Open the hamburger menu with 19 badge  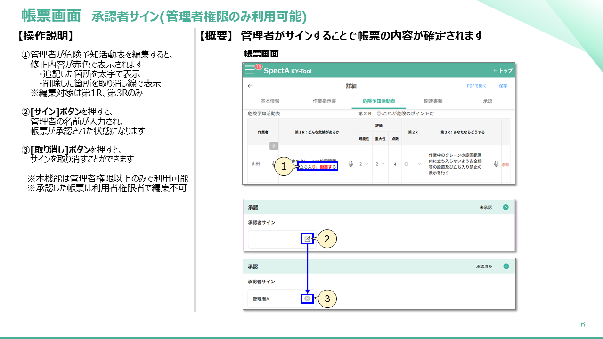[250, 70]
